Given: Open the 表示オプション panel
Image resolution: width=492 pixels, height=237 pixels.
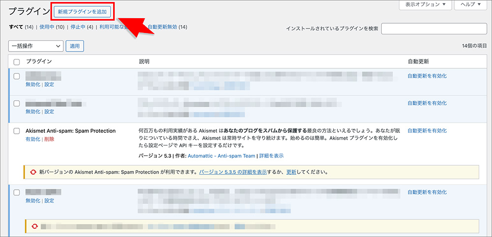Looking at the screenshot, I should (425, 5).
